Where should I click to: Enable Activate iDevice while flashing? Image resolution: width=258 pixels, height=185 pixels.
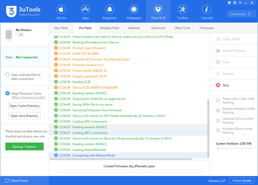[x=218, y=131]
